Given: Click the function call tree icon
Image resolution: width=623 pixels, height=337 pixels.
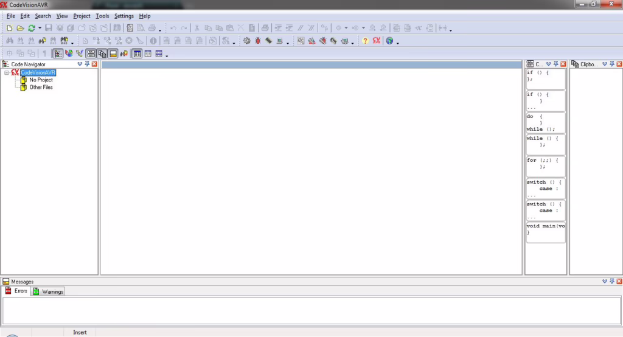Looking at the screenshot, I should coord(80,54).
